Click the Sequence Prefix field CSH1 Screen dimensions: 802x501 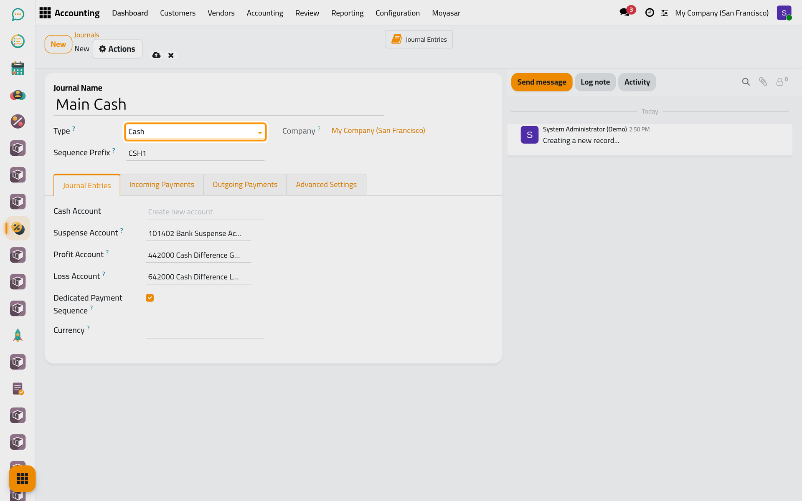(195, 153)
